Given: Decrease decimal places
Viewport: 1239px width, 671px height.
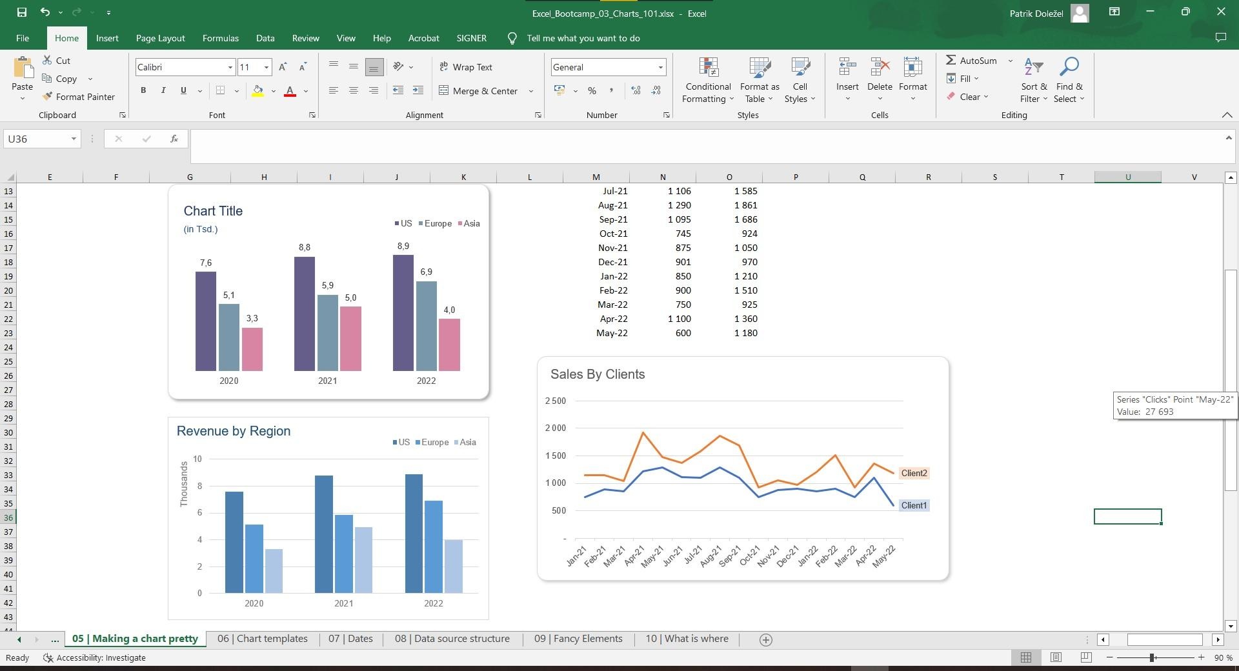Looking at the screenshot, I should tap(656, 91).
